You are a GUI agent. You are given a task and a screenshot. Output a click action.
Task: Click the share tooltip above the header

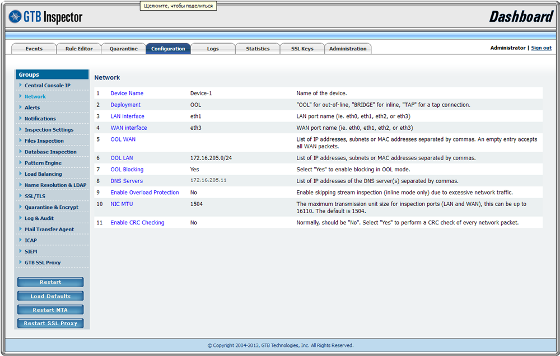[178, 6]
